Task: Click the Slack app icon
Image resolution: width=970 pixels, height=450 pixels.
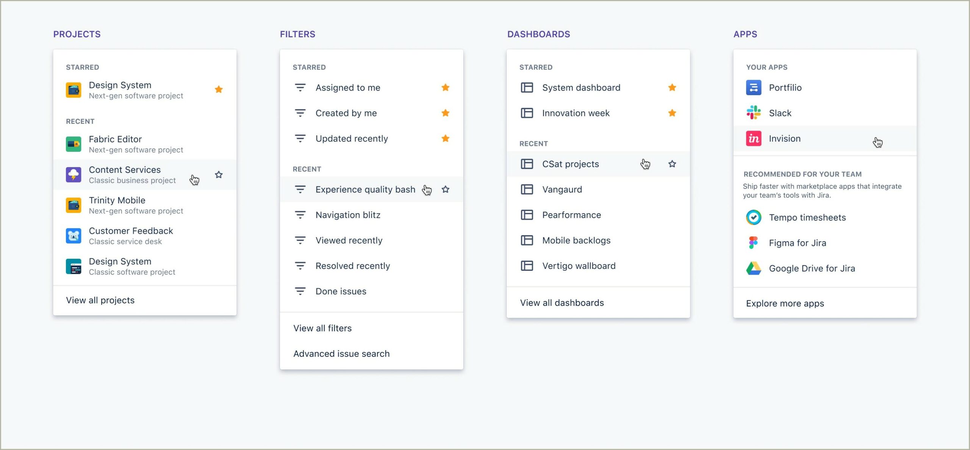Action: point(754,112)
